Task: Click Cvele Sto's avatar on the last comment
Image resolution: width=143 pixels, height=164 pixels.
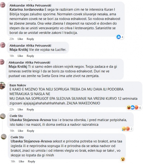Action: click(x=4, y=137)
